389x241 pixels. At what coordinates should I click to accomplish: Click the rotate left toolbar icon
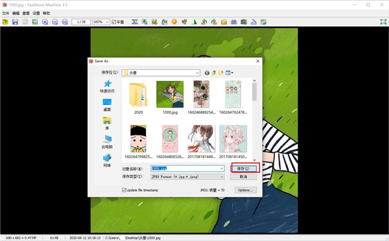pos(204,22)
